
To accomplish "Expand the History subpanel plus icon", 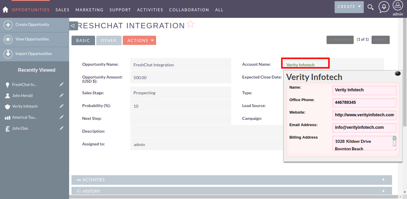I will coord(383,191).
